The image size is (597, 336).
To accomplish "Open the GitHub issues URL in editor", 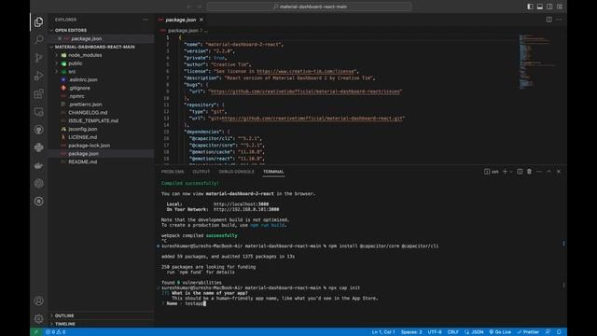I will [305, 91].
